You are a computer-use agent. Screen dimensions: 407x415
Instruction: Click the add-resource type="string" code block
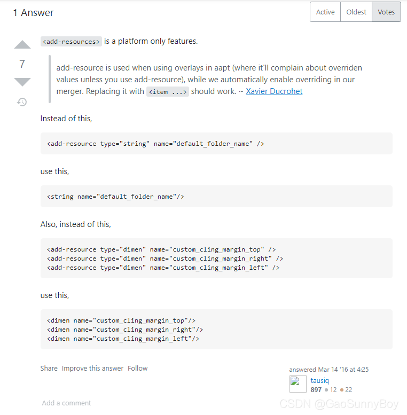(x=216, y=144)
